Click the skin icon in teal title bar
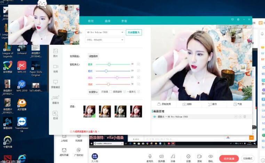The height and width of the screenshot is (163, 265). 233,19
